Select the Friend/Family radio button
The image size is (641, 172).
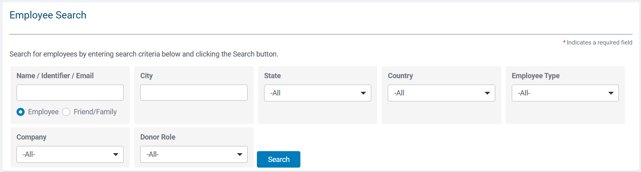point(66,112)
